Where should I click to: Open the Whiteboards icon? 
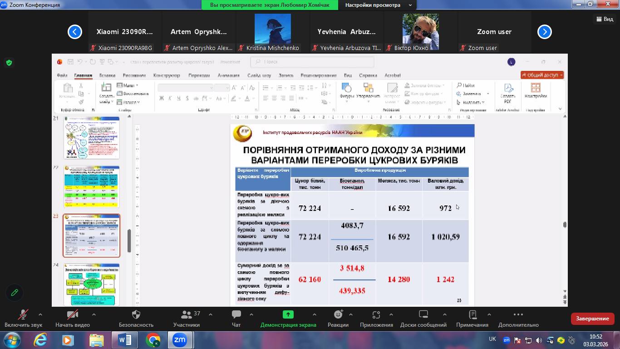pos(423,314)
